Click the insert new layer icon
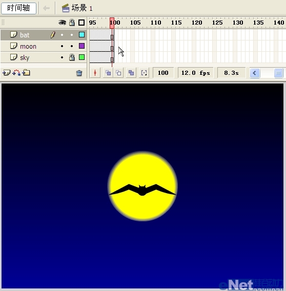This screenshot has height=291, width=286. [6, 73]
